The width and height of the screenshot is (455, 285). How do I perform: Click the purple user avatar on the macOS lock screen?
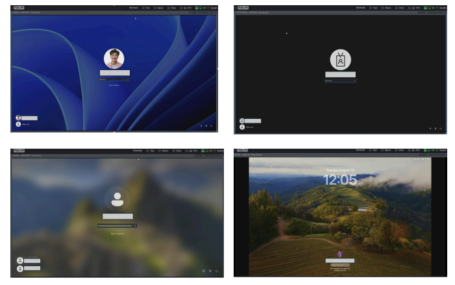[339, 254]
